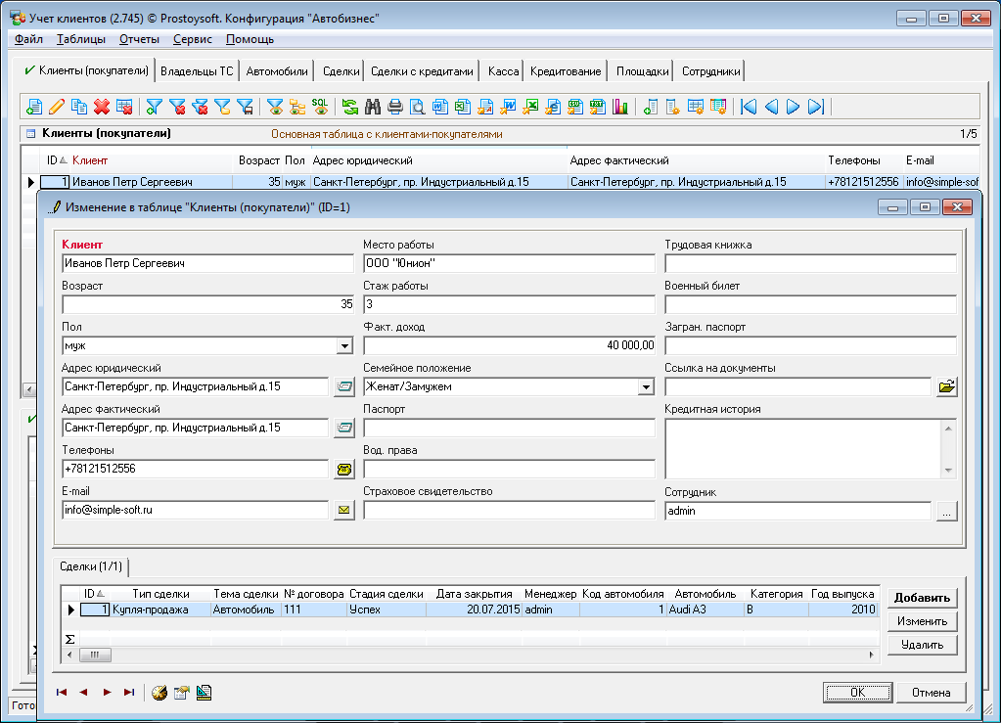The width and height of the screenshot is (1001, 723).
Task: Click folder icon next to Ссылка на документы
Action: 945,387
